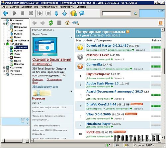Click the blue down arrow speed icon
Image resolution: width=166 pixels, height=148 pixels.
pos(56,13)
